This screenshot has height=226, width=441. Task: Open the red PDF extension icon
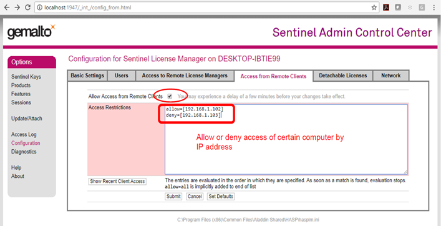coord(386,7)
